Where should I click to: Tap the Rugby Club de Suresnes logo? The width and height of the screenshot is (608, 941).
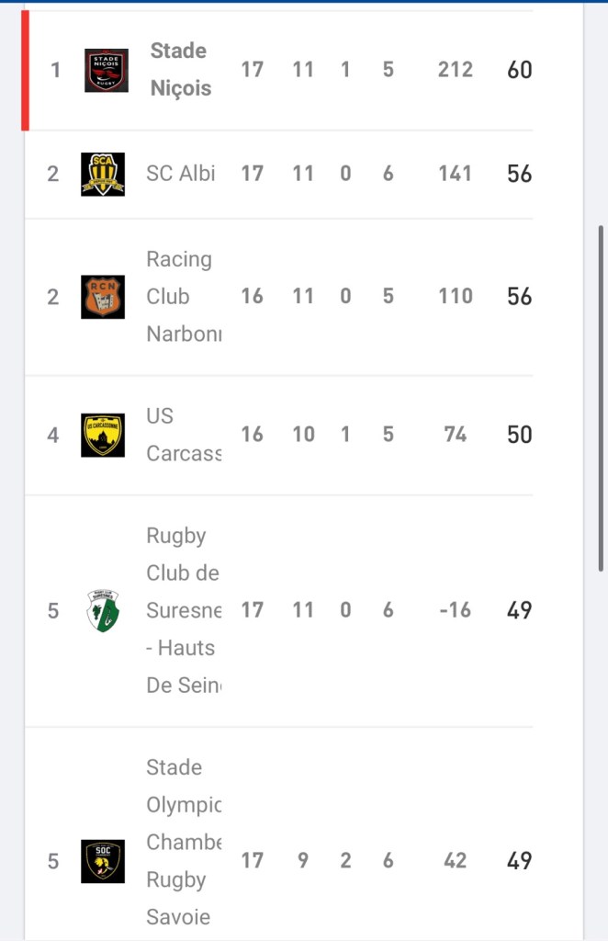pyautogui.click(x=102, y=610)
